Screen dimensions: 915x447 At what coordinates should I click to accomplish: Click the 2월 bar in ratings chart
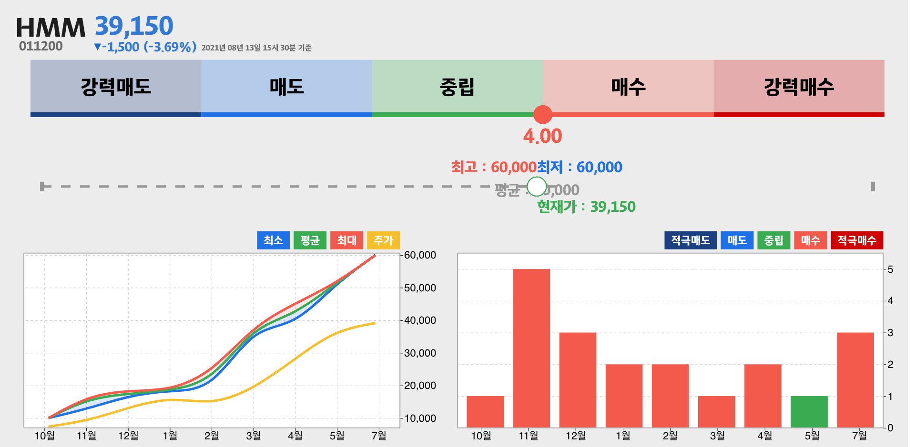pos(670,396)
